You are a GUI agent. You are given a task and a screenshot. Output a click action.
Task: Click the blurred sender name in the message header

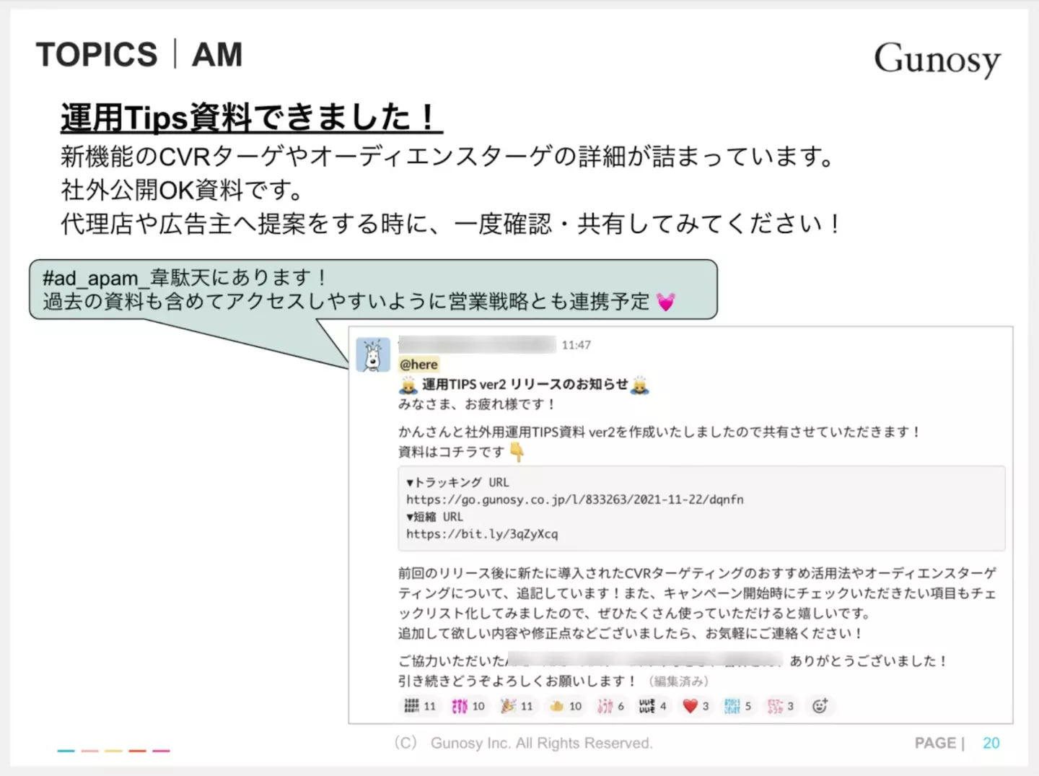(477, 345)
